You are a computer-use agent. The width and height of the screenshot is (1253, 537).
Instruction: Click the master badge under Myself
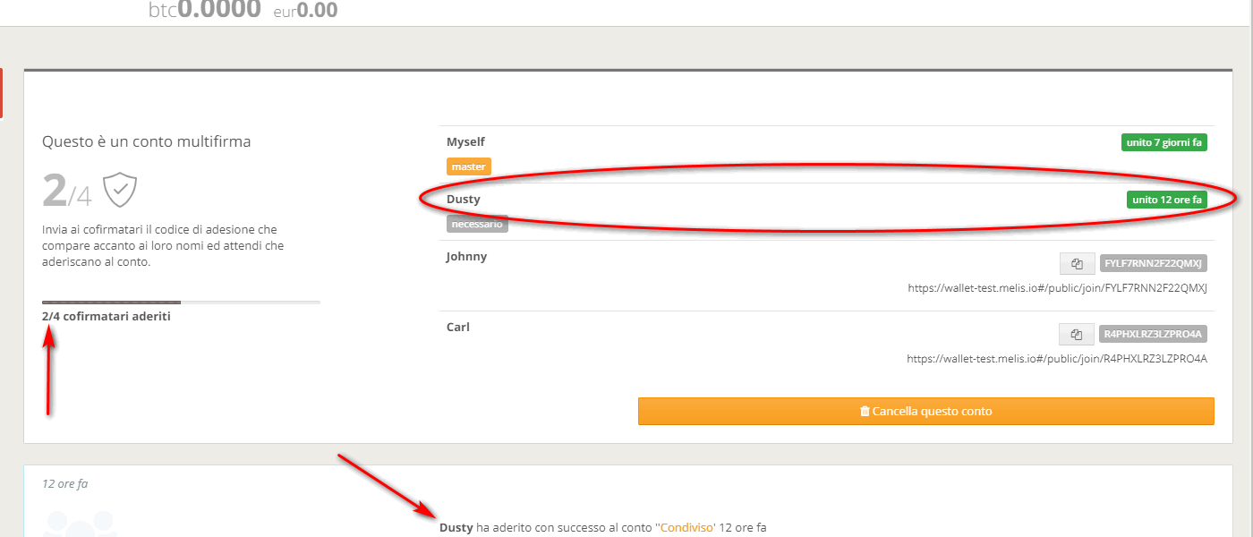click(468, 166)
